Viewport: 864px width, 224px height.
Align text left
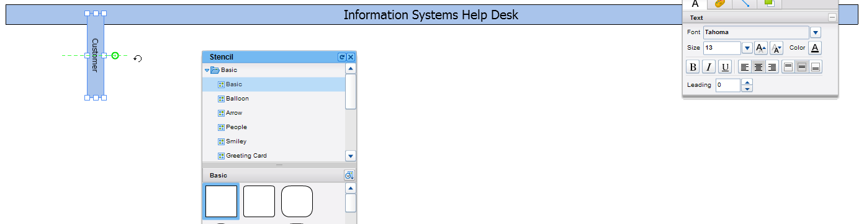(745, 67)
